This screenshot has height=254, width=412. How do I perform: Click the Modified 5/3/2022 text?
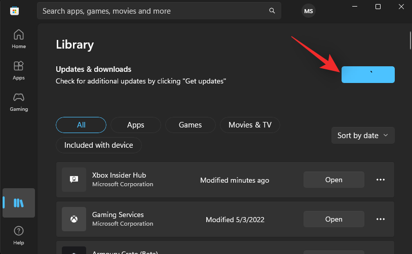pos(235,220)
